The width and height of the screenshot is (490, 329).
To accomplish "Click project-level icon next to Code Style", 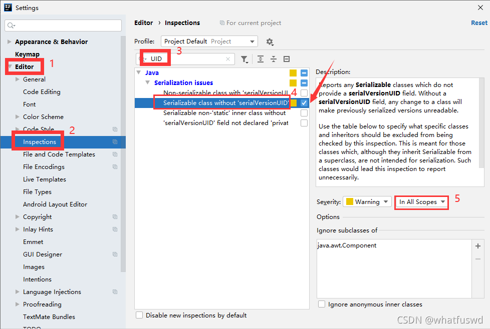I will click(x=115, y=129).
